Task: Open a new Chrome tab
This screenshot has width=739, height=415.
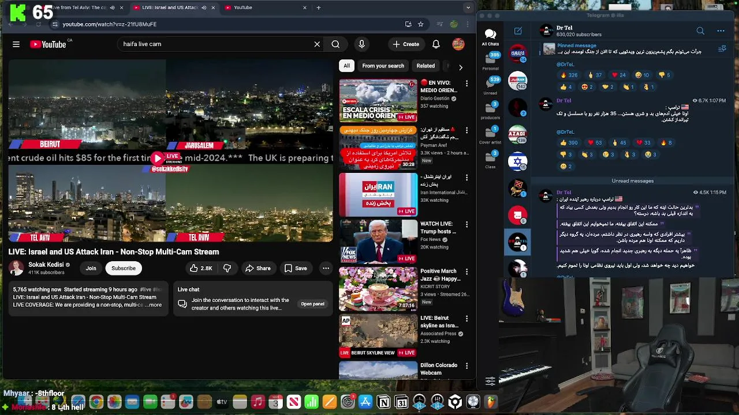Action: (318, 7)
